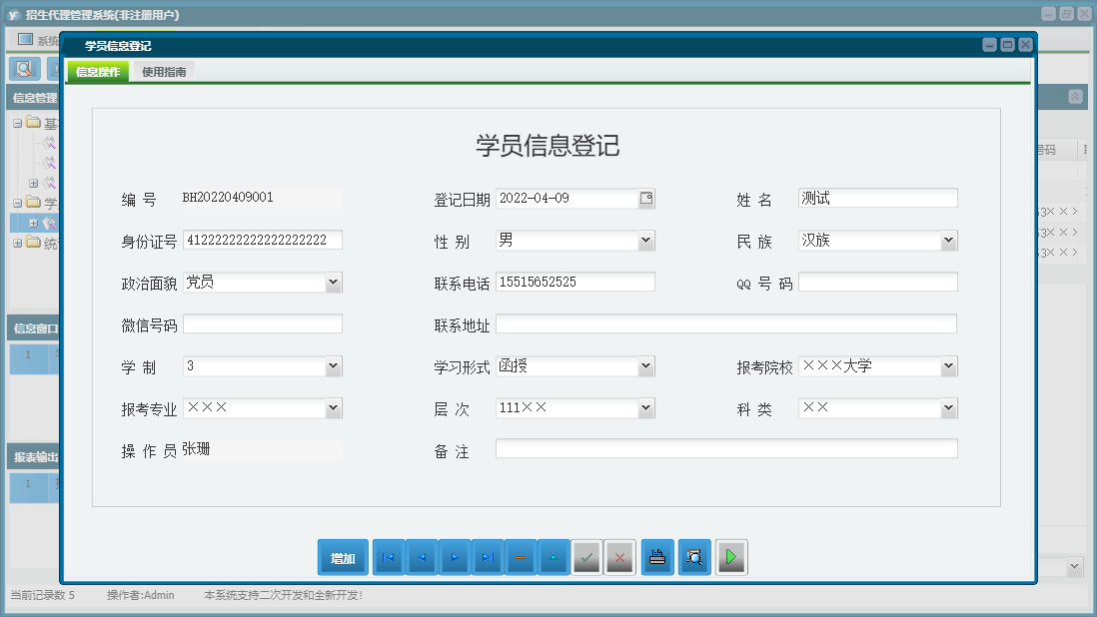Open the 民族 dropdown
This screenshot has height=617, width=1097.
(949, 241)
